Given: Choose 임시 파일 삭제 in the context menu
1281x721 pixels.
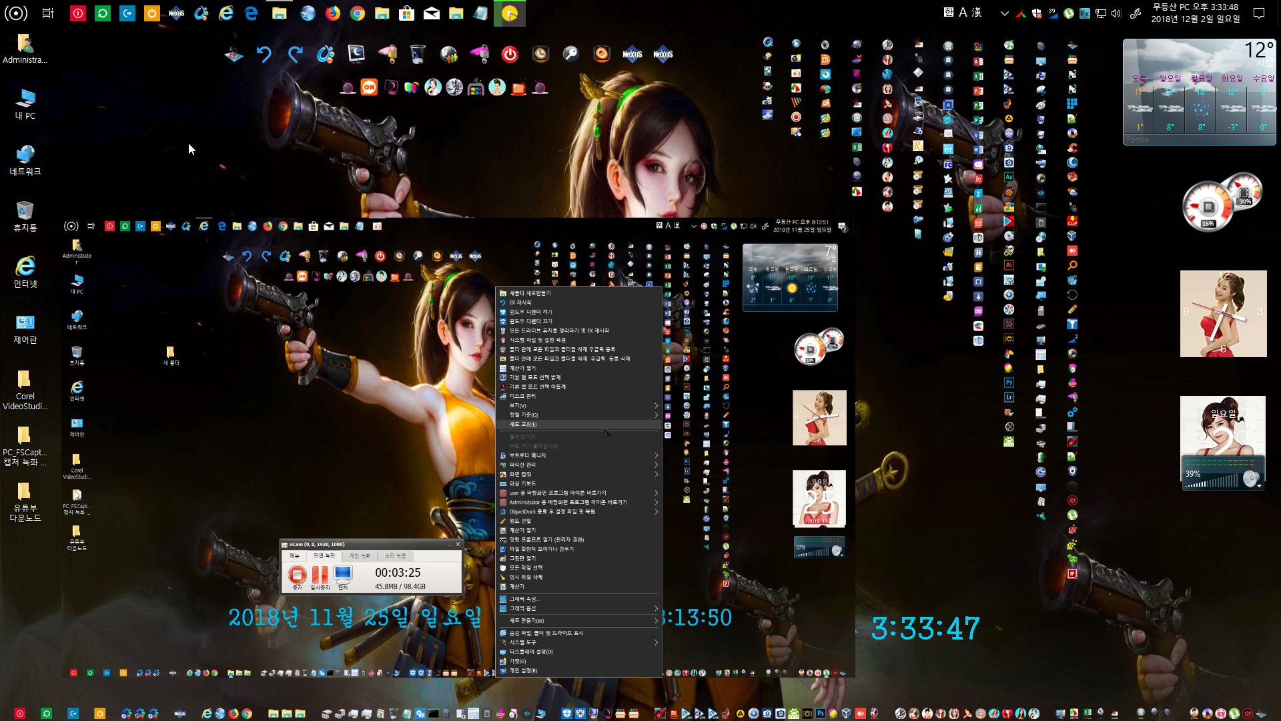Looking at the screenshot, I should pos(579,577).
